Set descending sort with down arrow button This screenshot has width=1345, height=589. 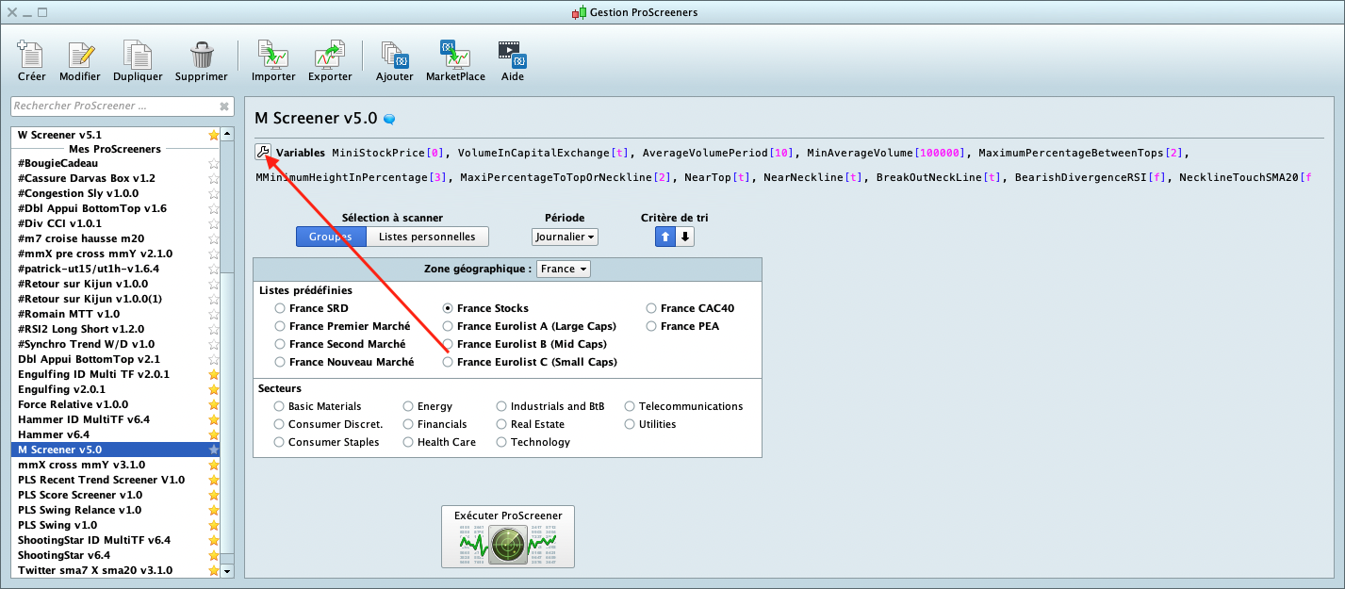point(685,237)
